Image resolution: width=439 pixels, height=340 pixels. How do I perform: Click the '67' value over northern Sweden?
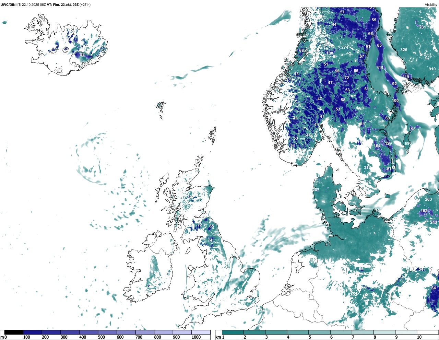362,57
